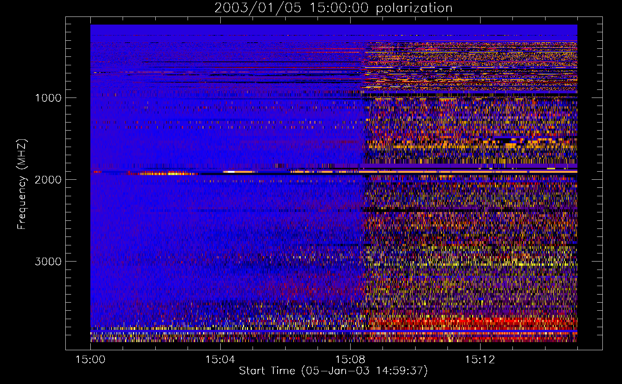
Task: Click the 'Frequency (MHZ)' axis label
Action: click(x=22, y=184)
